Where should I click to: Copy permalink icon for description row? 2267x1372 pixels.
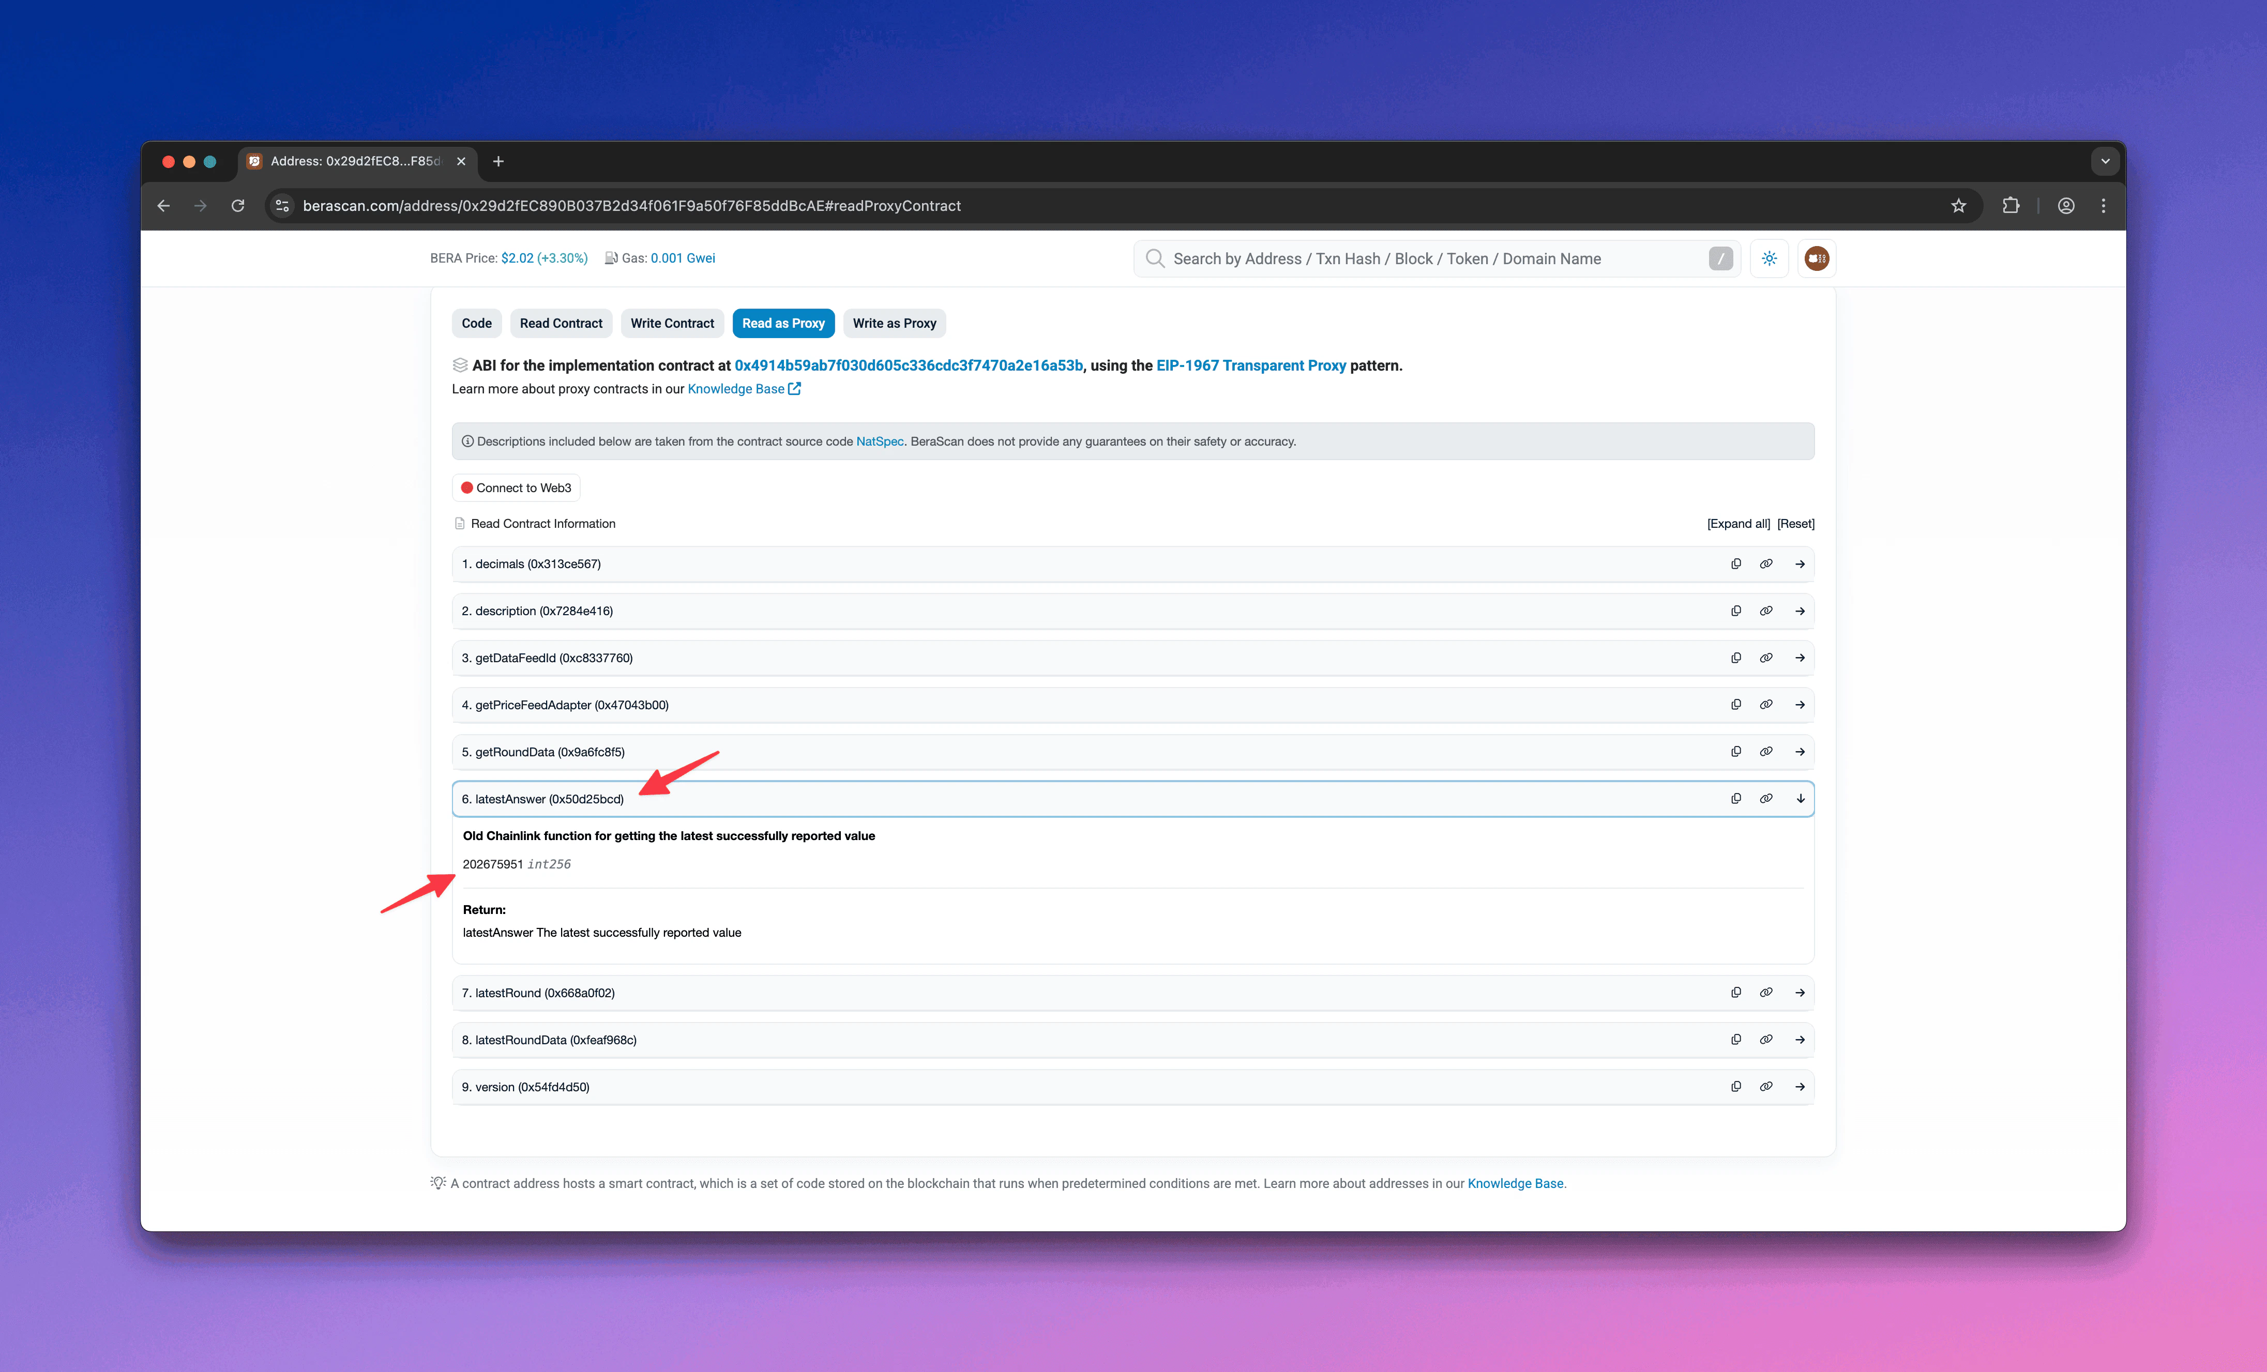pos(1765,611)
